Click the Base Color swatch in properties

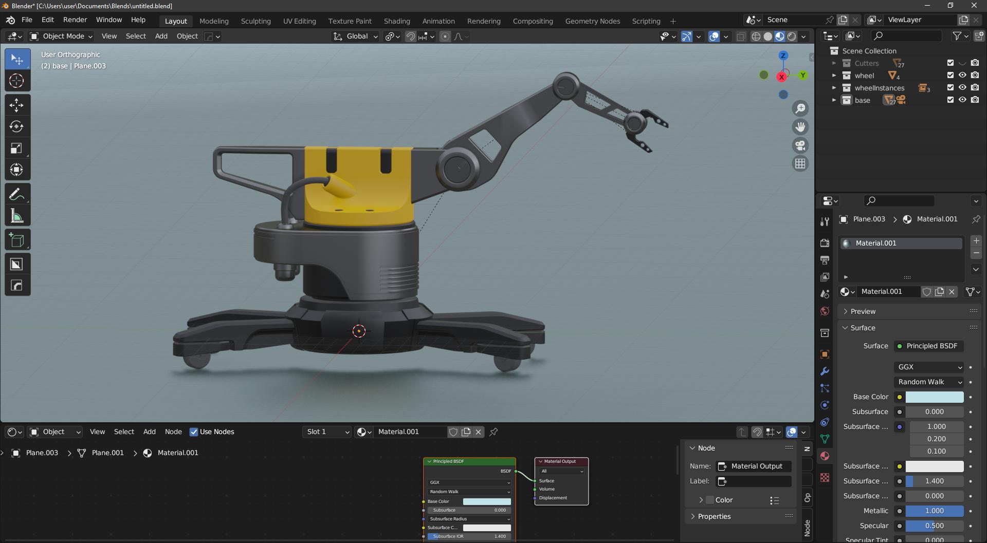tap(934, 397)
